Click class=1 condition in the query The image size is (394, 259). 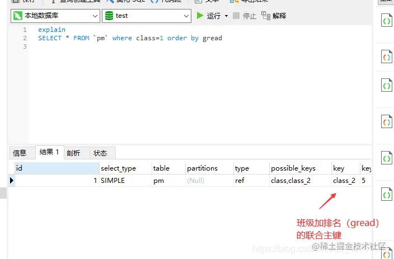[x=150, y=38]
